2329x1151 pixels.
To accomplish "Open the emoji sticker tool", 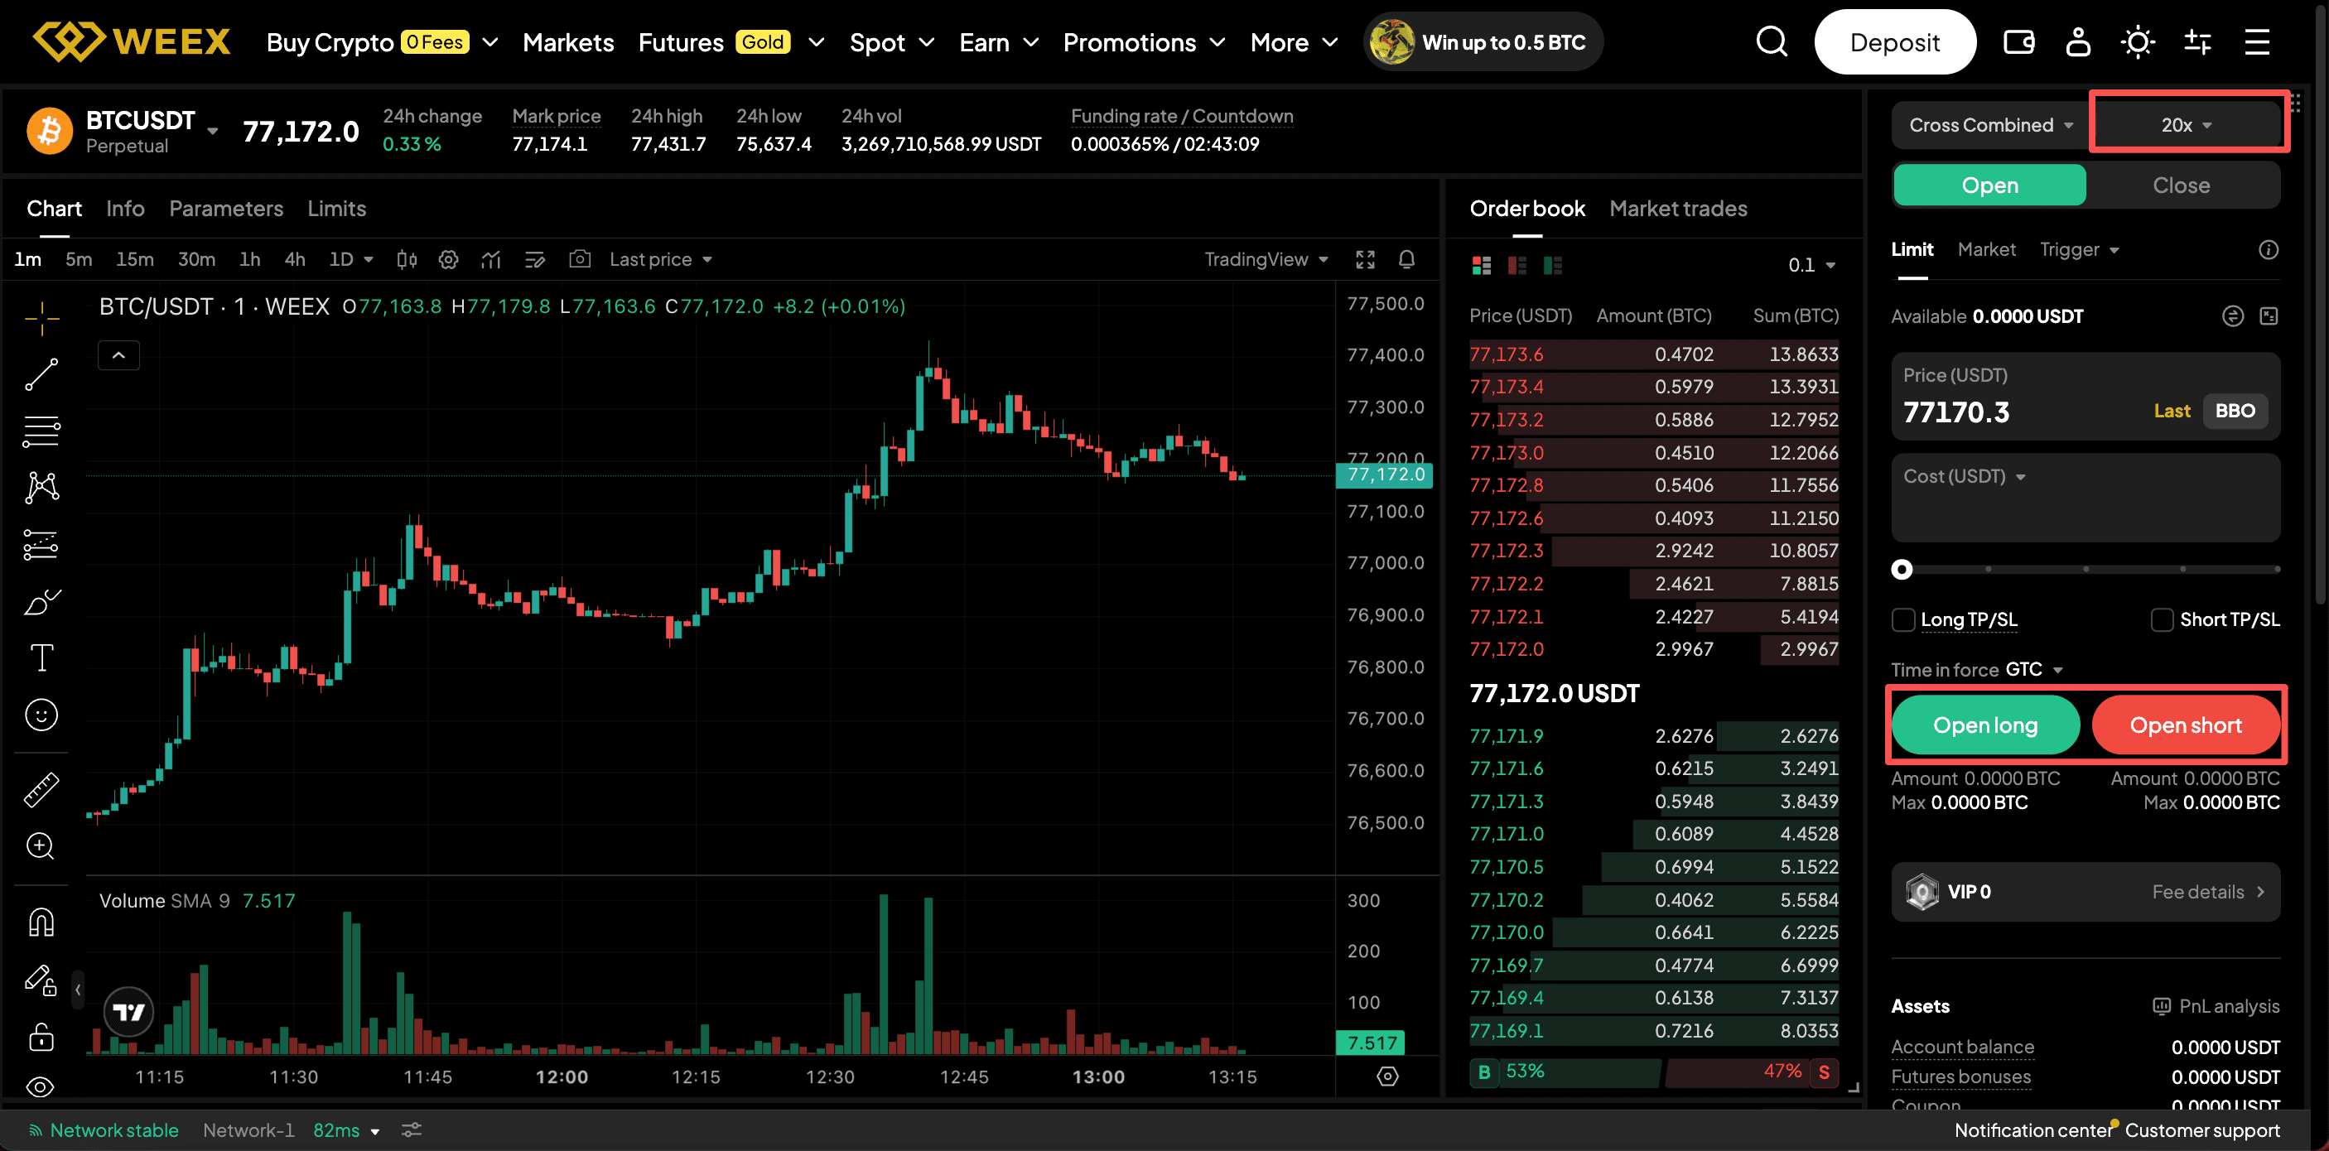I will (41, 715).
